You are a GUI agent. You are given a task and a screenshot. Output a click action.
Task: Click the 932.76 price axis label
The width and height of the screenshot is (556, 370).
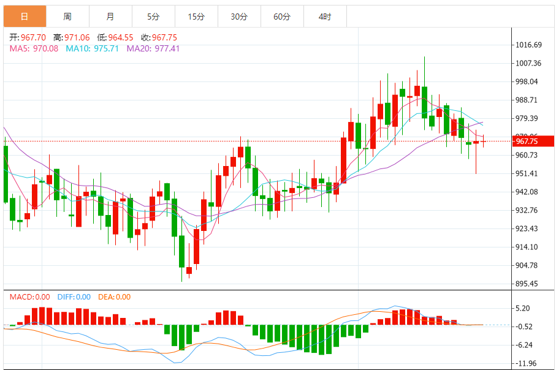(x=527, y=211)
